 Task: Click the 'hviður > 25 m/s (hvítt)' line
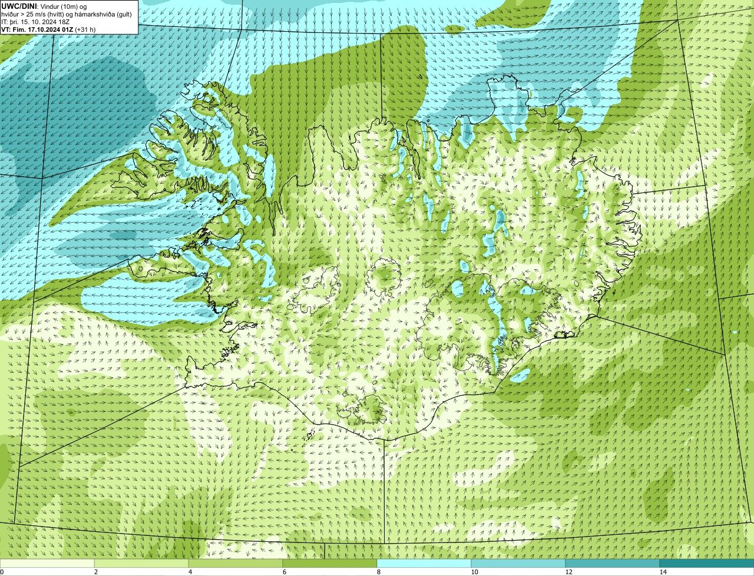[67, 14]
